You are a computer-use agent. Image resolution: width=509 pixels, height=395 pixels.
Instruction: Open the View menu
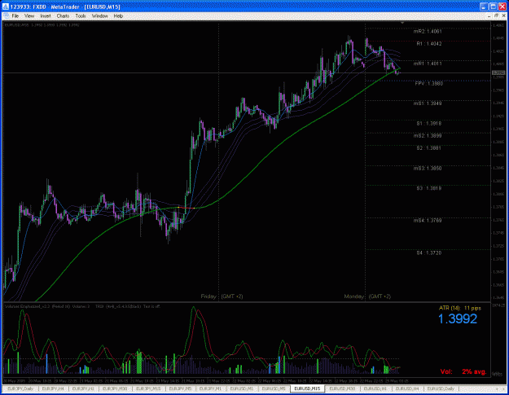pyautogui.click(x=29, y=16)
